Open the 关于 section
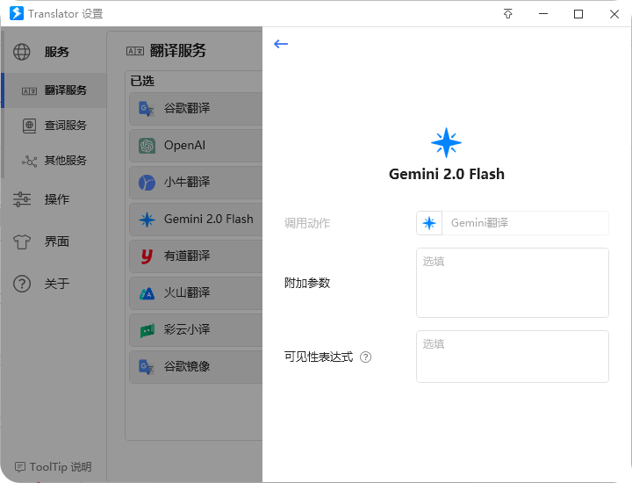Screen dimensions: 632x483 pos(54,284)
